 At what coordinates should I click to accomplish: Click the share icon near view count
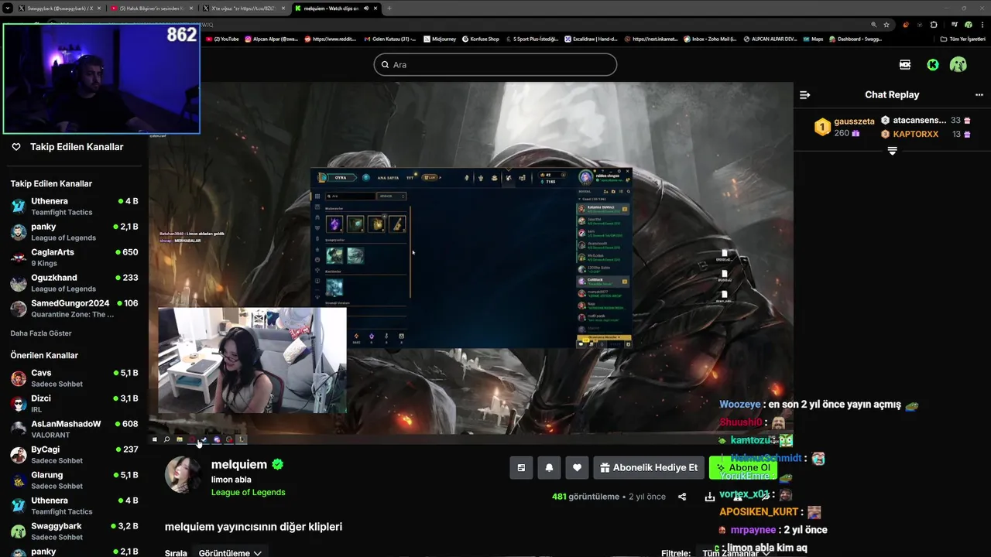click(x=682, y=497)
